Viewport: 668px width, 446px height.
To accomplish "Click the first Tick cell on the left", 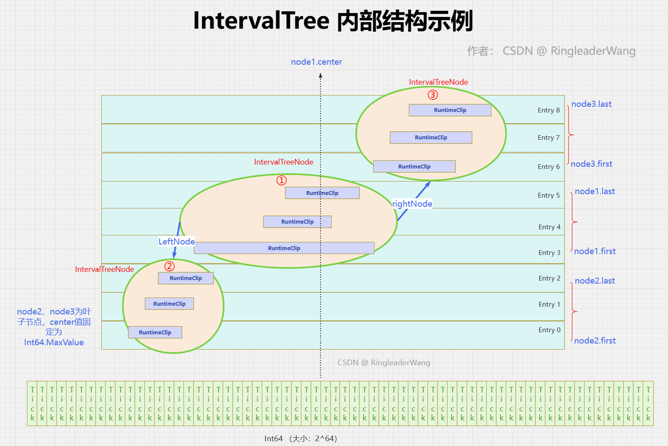I will [x=32, y=403].
